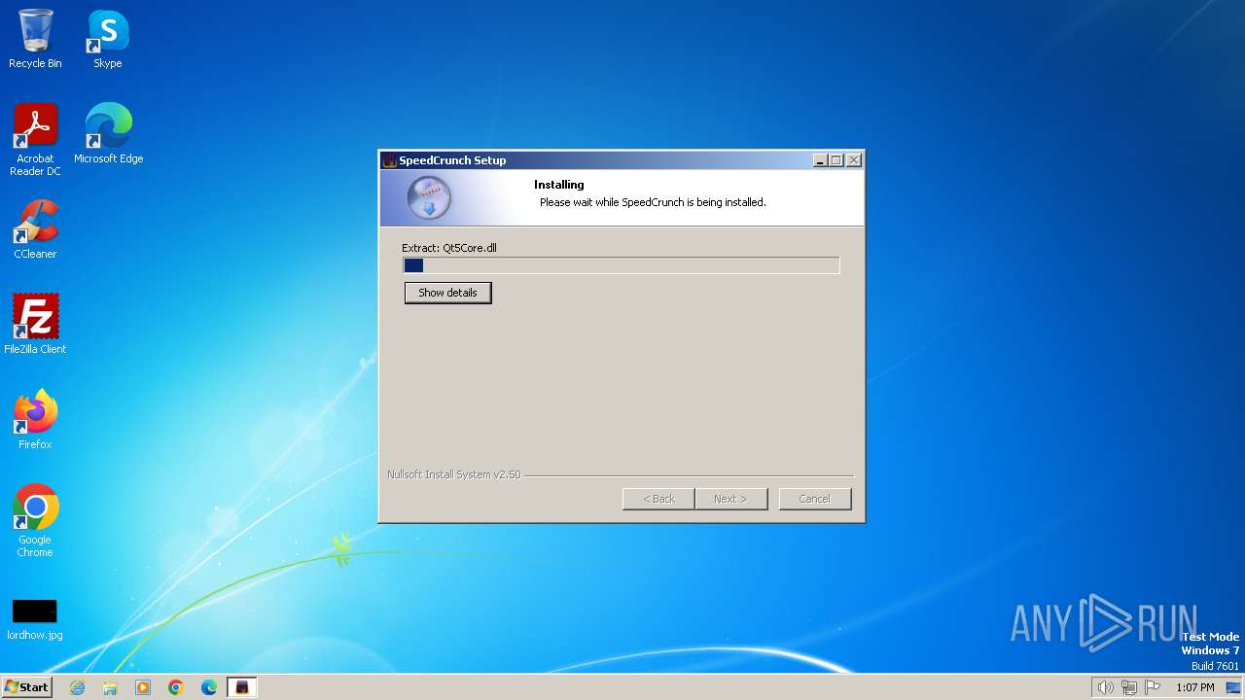Select the Google Chrome desktop shortcut

35,521
